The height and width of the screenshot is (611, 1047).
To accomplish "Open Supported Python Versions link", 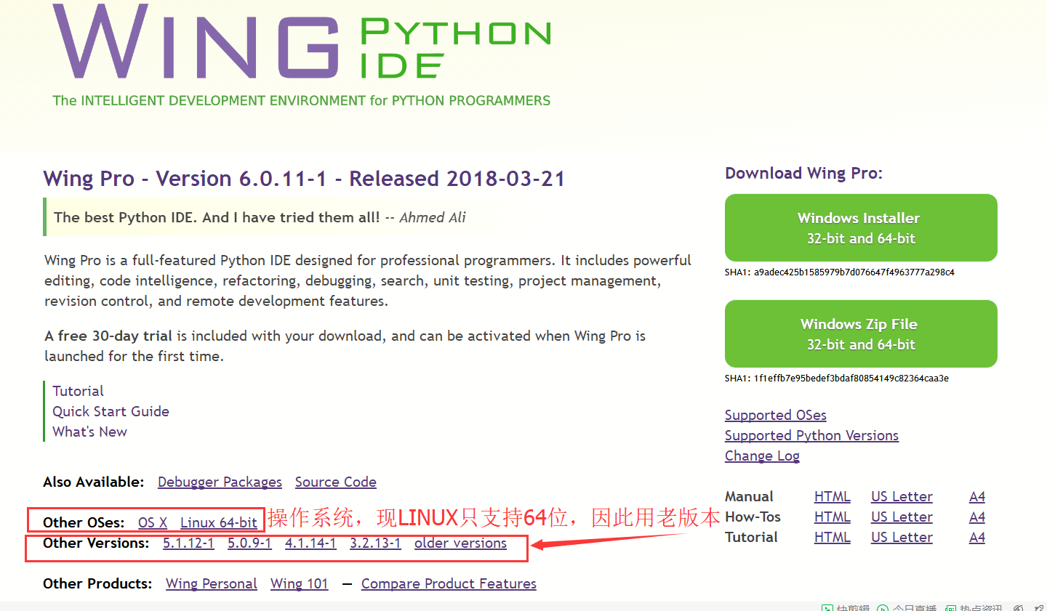I will click(x=811, y=435).
